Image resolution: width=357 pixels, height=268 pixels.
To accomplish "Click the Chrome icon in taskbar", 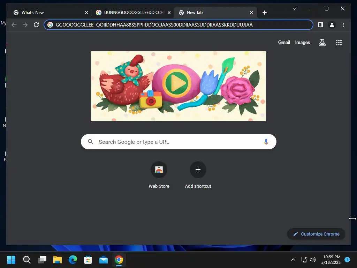I will pos(119,260).
